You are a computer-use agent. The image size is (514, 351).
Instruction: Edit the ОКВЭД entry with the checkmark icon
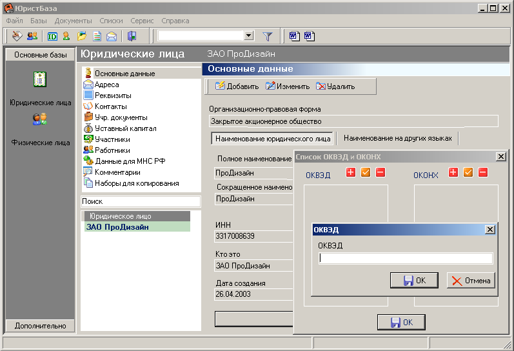click(366, 172)
